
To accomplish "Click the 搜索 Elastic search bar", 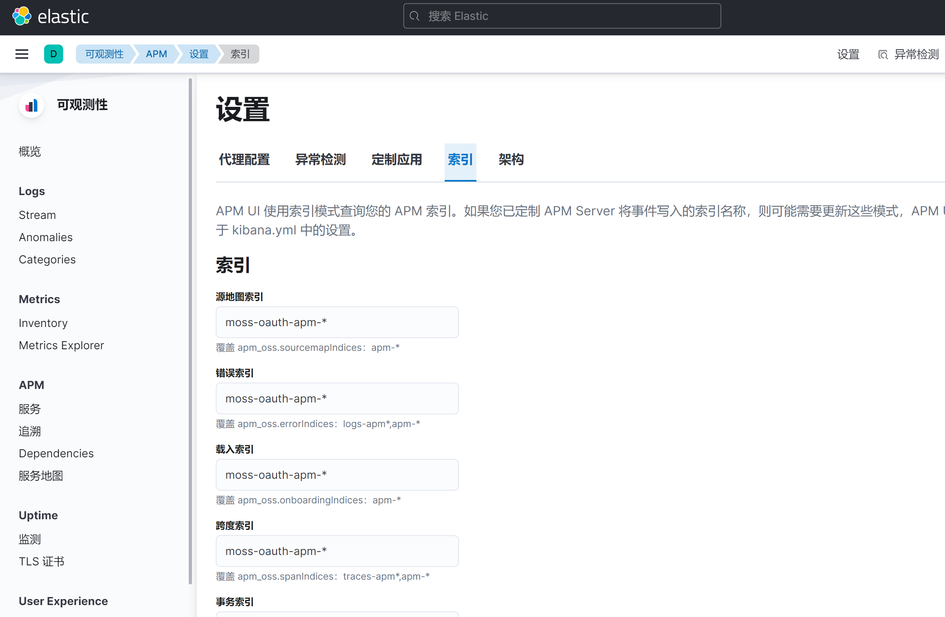I will click(x=562, y=16).
